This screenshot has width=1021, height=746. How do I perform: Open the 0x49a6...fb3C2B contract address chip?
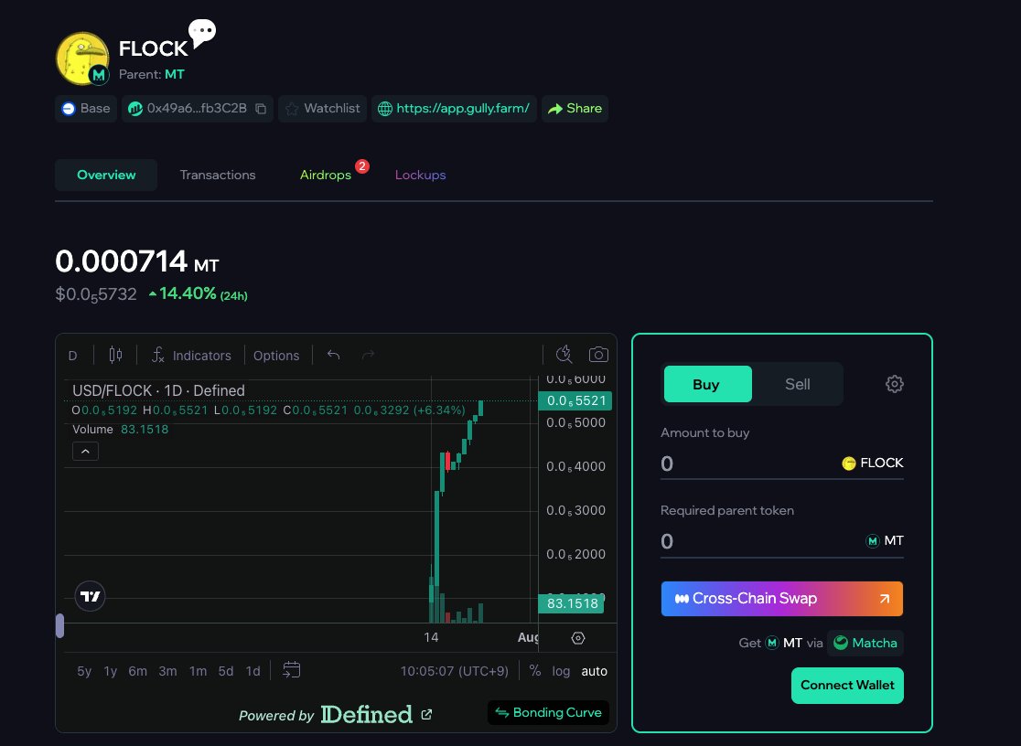(x=198, y=109)
